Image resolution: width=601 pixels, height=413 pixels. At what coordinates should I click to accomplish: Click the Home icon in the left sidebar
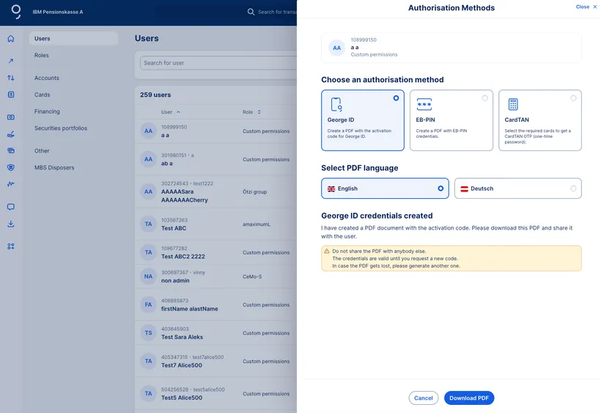11,39
